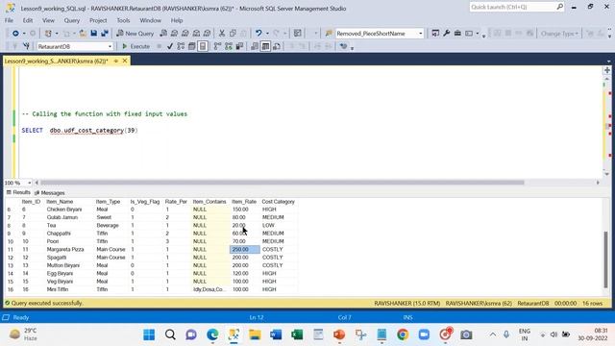The height and width of the screenshot is (346, 615).
Task: Click the Quick Launch search field
Action: coord(517,7)
